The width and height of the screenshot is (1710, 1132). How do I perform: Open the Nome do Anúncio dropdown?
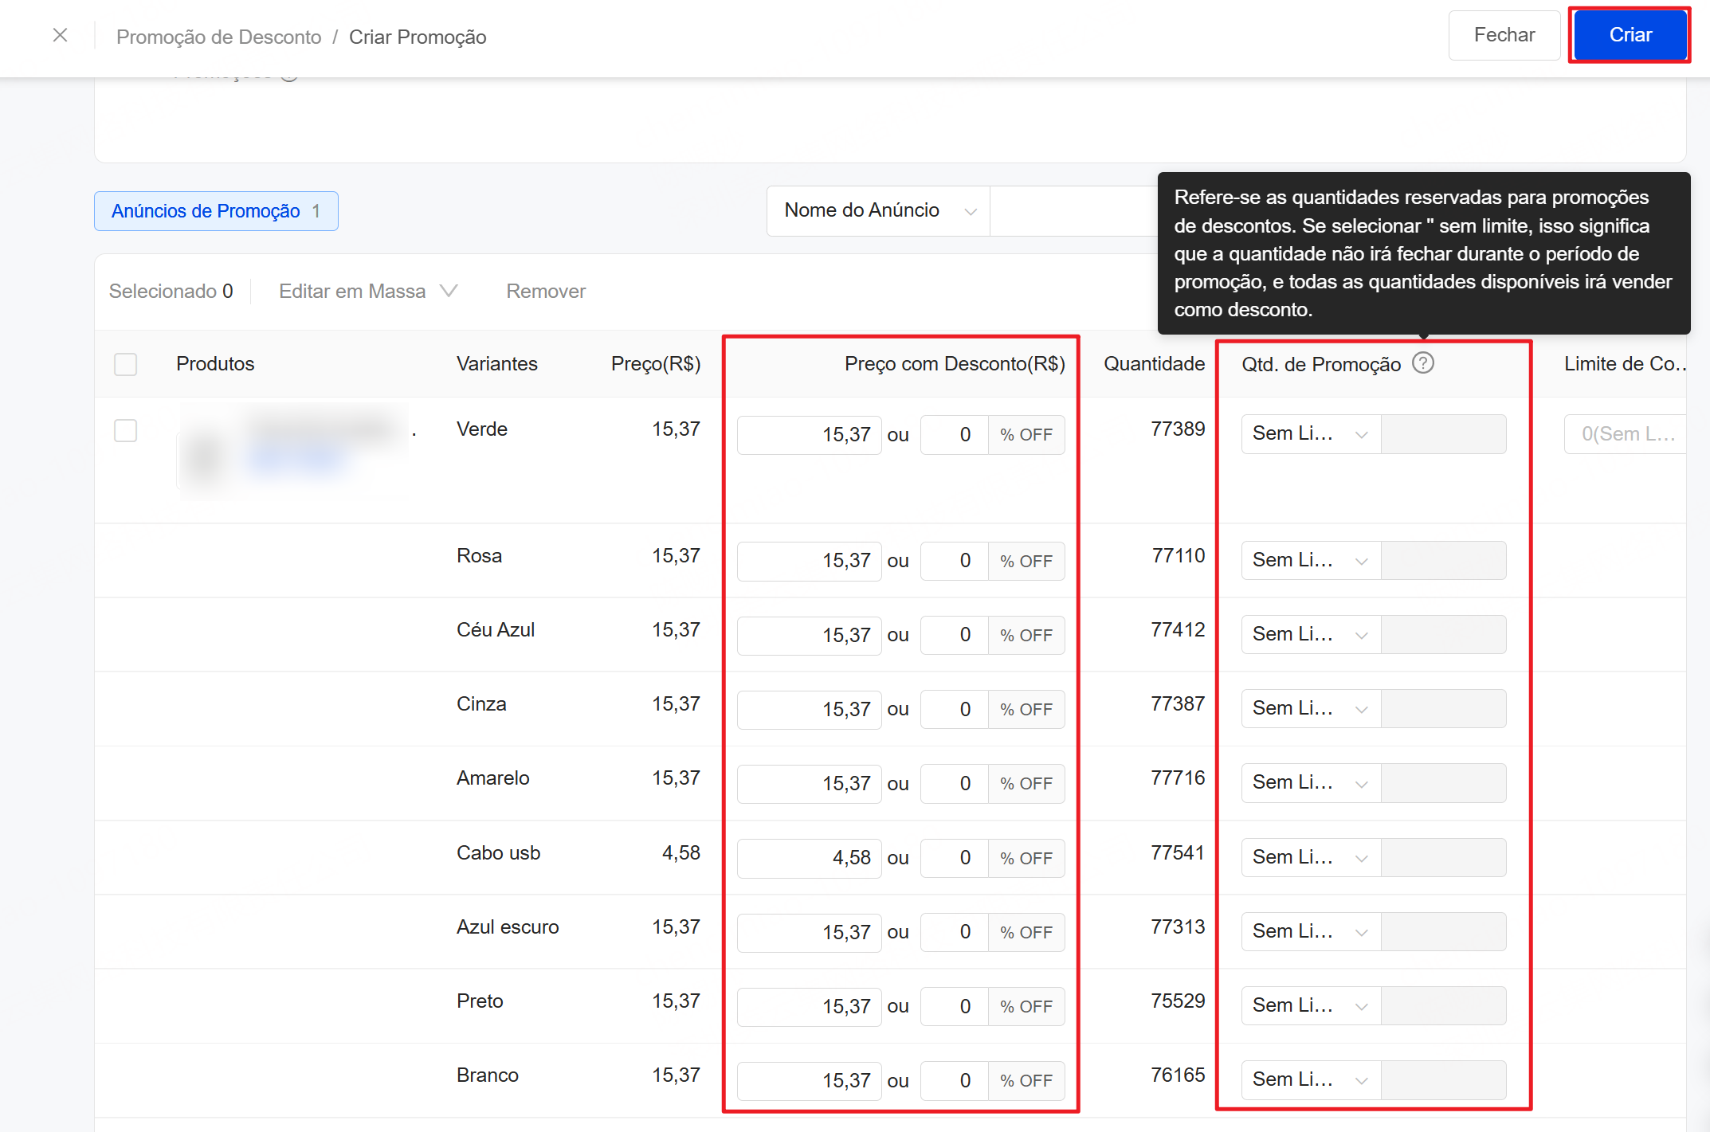pyautogui.click(x=878, y=210)
